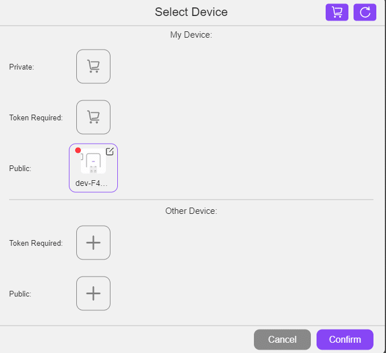Click the Private label text

tap(22, 67)
